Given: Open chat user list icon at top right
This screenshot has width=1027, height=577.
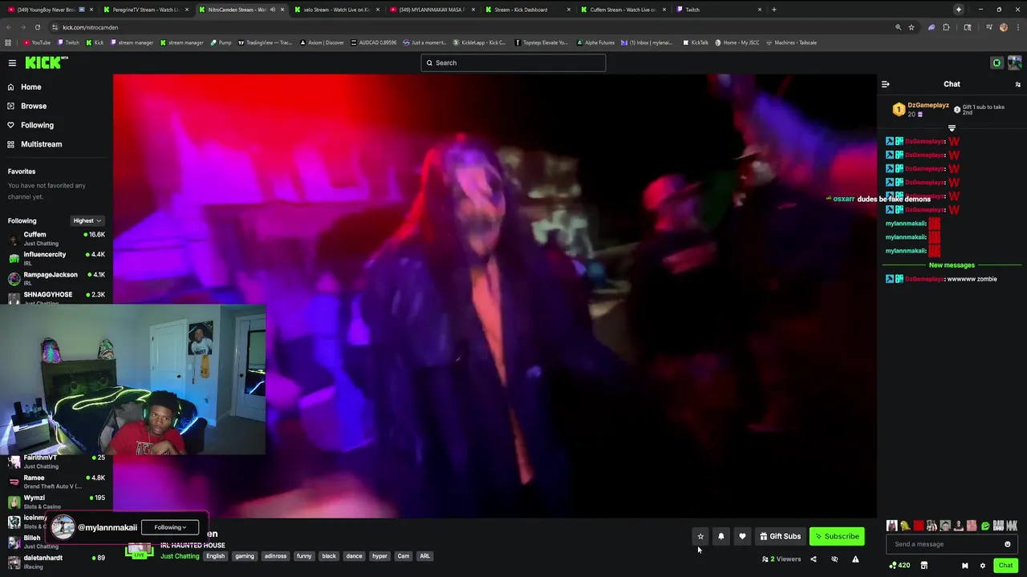Looking at the screenshot, I should (1018, 84).
